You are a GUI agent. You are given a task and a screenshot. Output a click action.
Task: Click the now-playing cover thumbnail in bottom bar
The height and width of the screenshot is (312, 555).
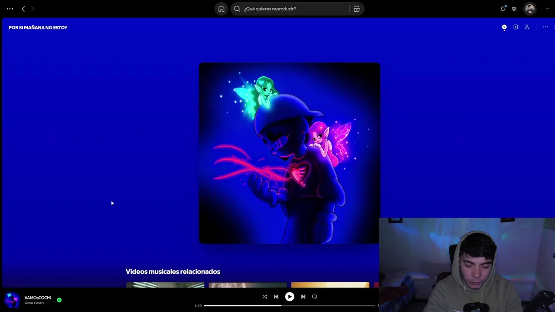12,300
